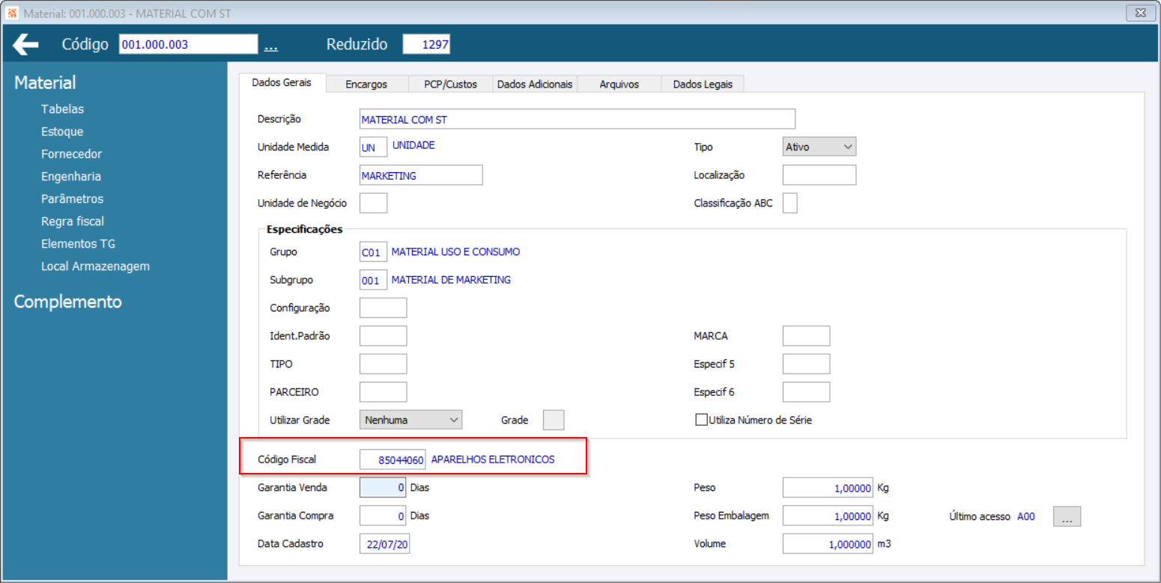Click the Código Fiscal field
Viewport: 1161px width, 583px height.
392,460
